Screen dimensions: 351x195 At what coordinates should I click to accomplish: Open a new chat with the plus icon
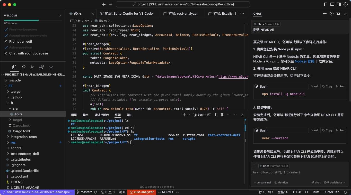pos(325,14)
